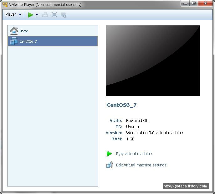Viewport: 215px width, 194px height.
Task: Close the VMware Player window
Action: click(x=205, y=3)
